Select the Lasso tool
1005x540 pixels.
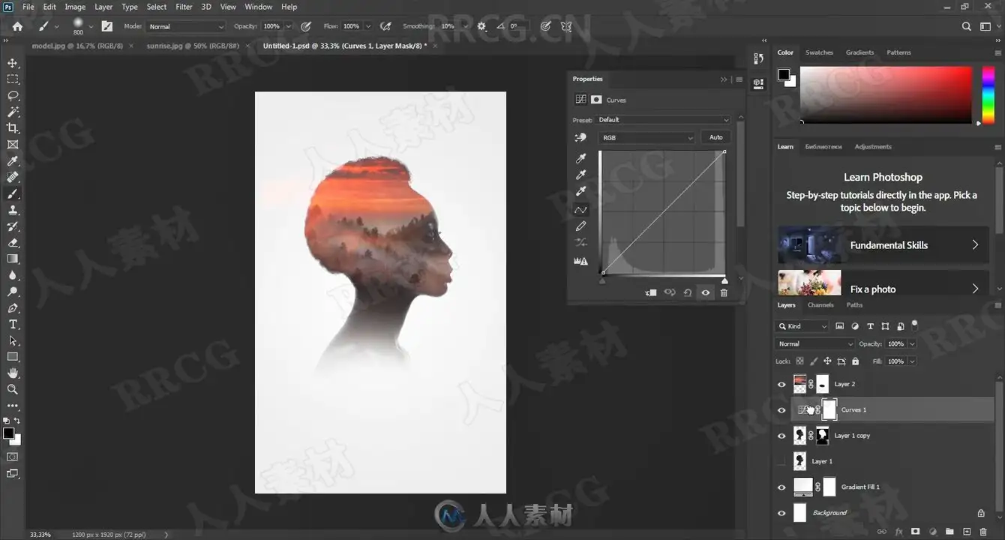click(13, 95)
